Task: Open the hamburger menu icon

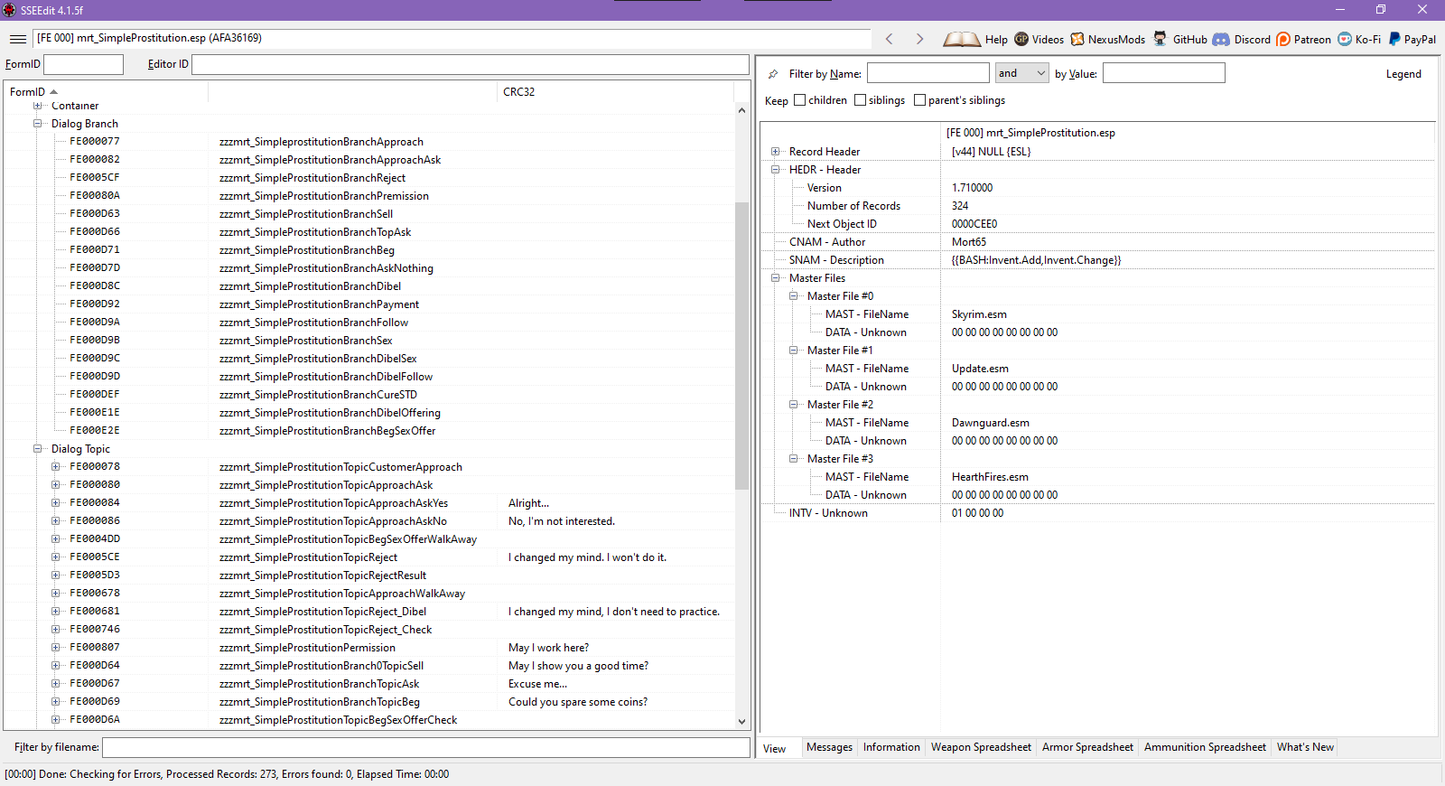Action: (x=17, y=39)
